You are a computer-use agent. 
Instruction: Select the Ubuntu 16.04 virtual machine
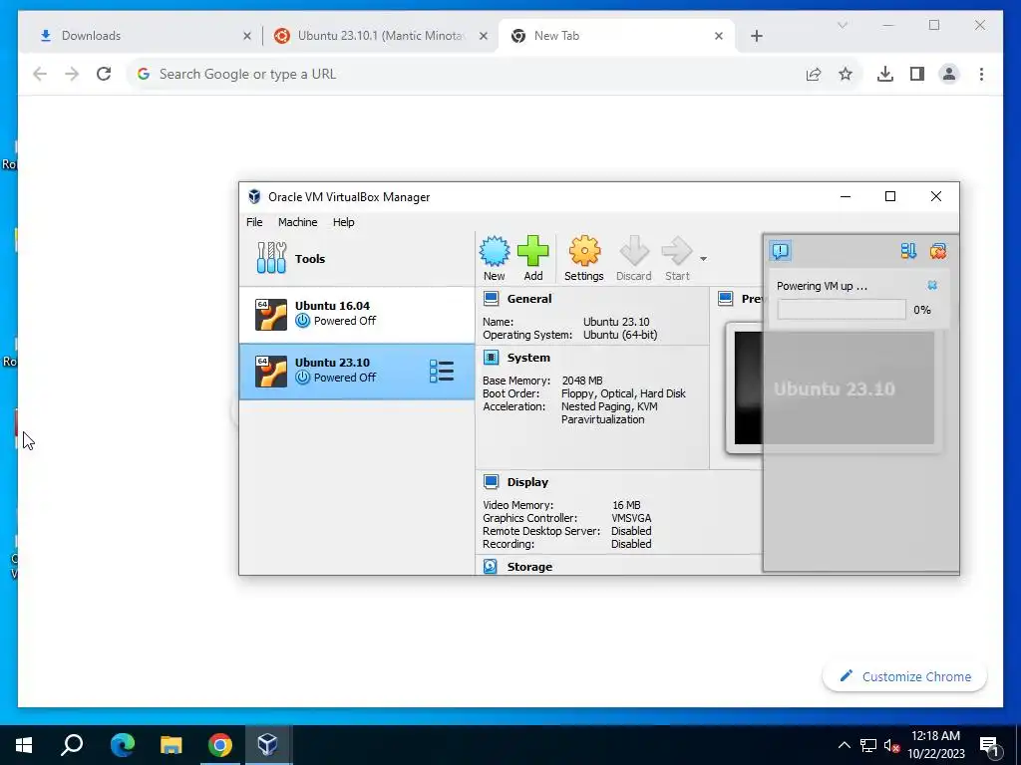coord(357,314)
